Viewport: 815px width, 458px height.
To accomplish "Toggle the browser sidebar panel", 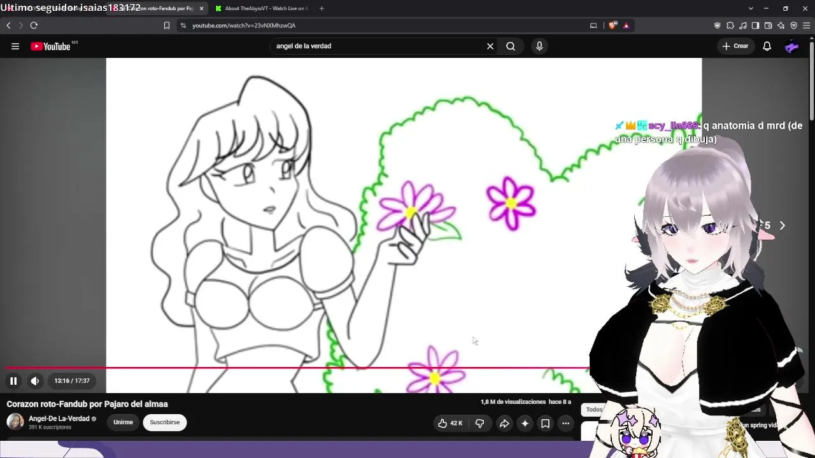I will [755, 25].
